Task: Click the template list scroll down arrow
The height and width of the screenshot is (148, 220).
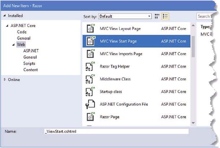Action: click(x=193, y=123)
